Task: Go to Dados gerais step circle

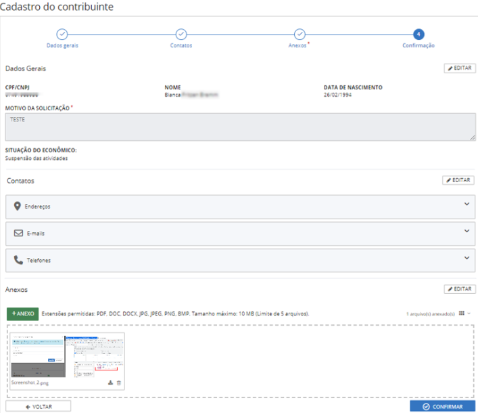Action: pos(62,35)
